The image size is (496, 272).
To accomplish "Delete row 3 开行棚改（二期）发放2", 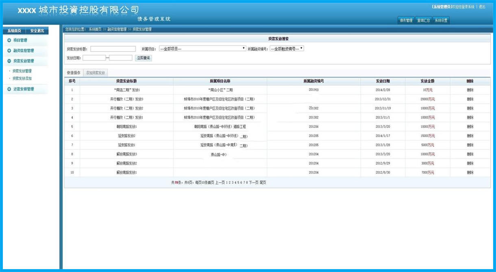I will click(x=470, y=108).
